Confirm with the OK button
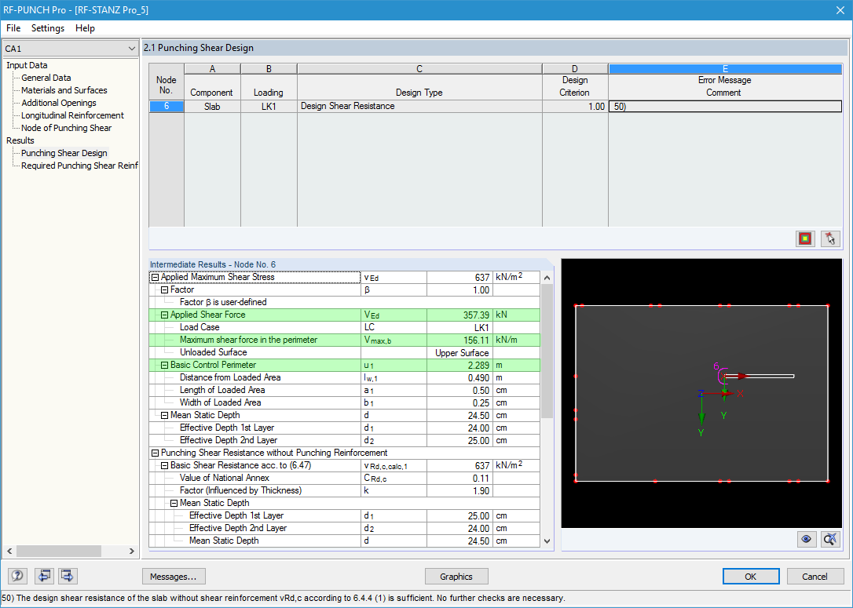853x608 pixels. click(x=751, y=577)
